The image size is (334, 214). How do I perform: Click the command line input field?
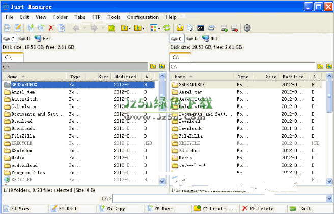click(x=219, y=199)
